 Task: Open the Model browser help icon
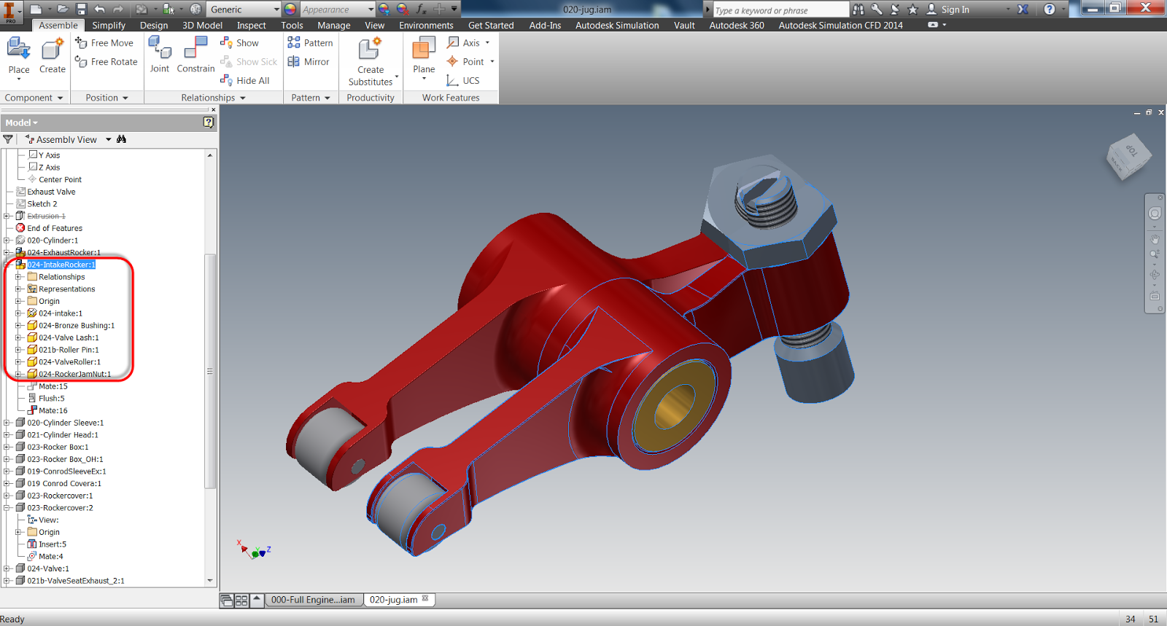tap(209, 122)
